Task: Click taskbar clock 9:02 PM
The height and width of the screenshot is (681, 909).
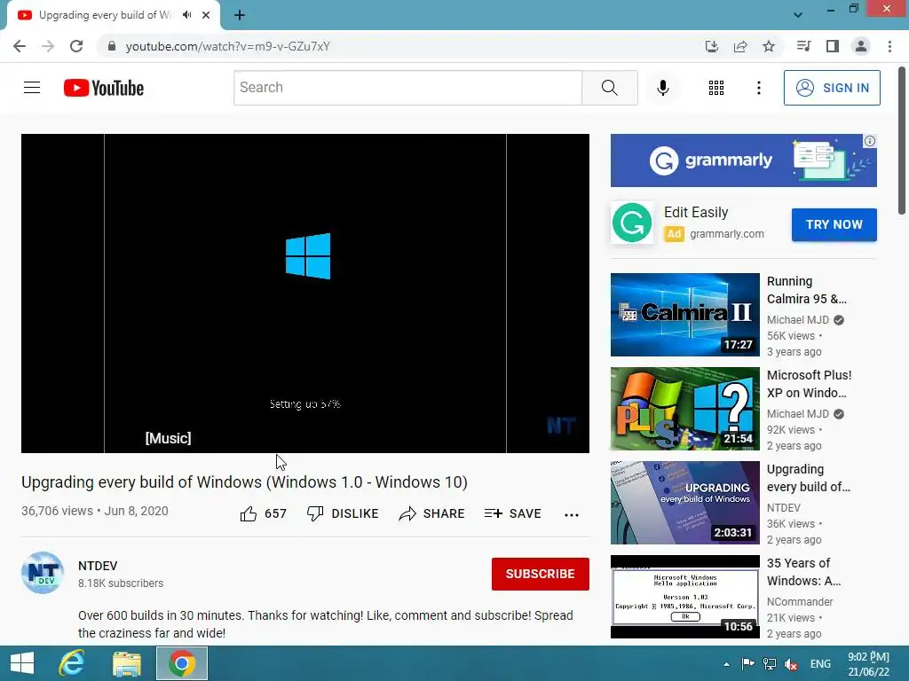Action: (x=868, y=664)
